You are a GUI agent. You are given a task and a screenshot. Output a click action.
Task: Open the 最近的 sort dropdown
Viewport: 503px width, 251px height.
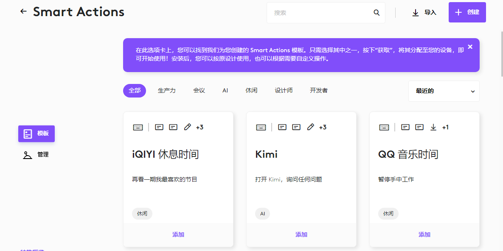[x=444, y=91]
